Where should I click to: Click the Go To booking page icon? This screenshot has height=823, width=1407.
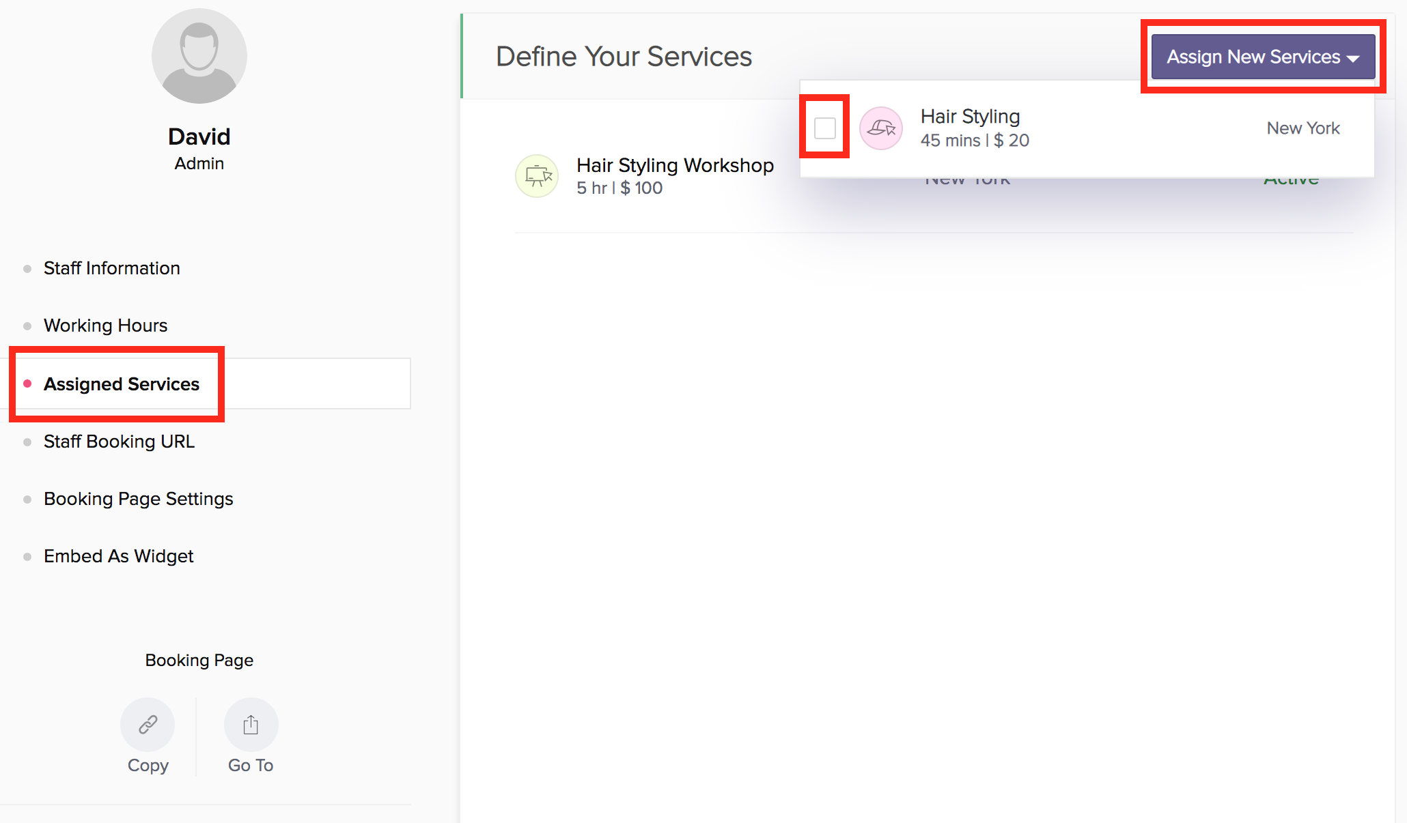pos(251,724)
